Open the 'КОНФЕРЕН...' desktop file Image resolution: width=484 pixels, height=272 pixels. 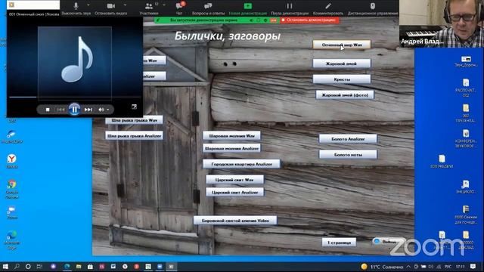(466, 138)
